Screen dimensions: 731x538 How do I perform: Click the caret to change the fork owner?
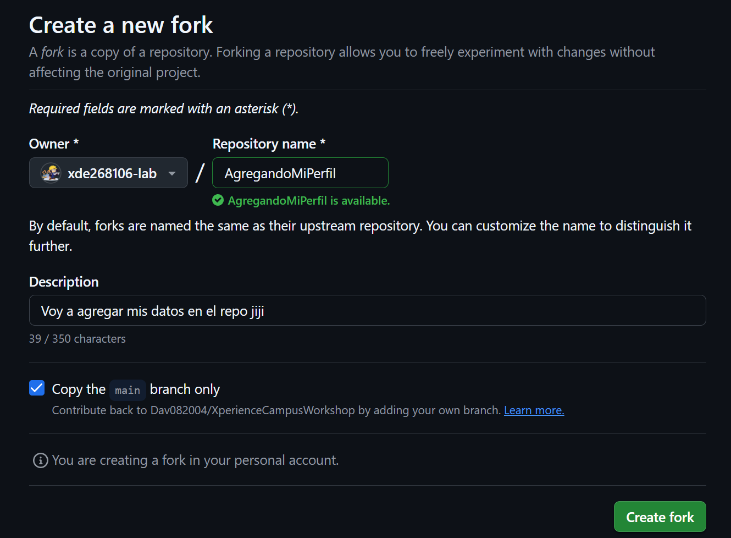pos(171,172)
